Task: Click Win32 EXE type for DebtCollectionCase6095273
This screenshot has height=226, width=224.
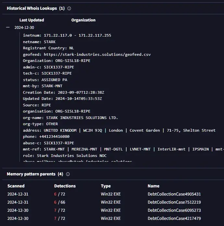Action: tap(111, 210)
